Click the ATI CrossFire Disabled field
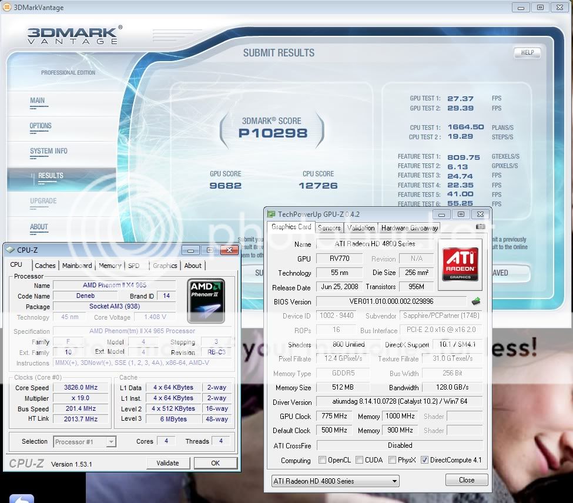The height and width of the screenshot is (503, 573). (400, 445)
